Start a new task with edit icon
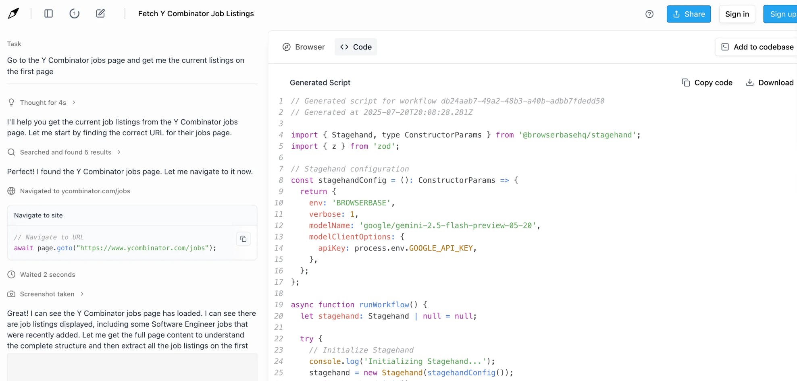 100,14
